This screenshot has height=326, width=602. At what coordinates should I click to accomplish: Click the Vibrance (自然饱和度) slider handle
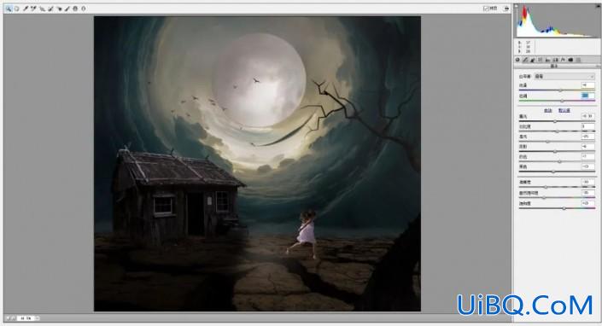(x=544, y=197)
